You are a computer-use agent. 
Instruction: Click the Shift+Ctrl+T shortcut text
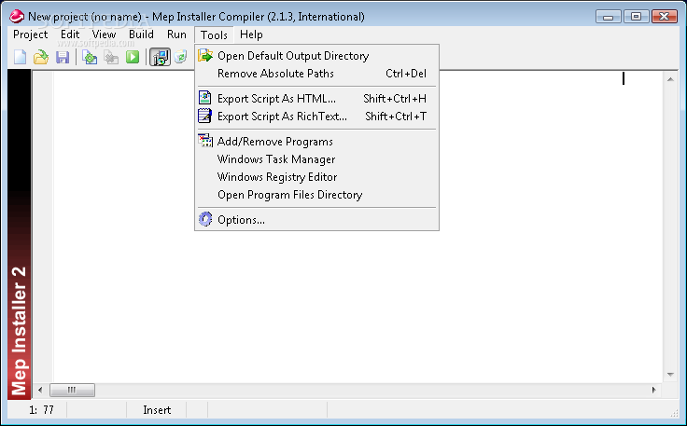396,116
